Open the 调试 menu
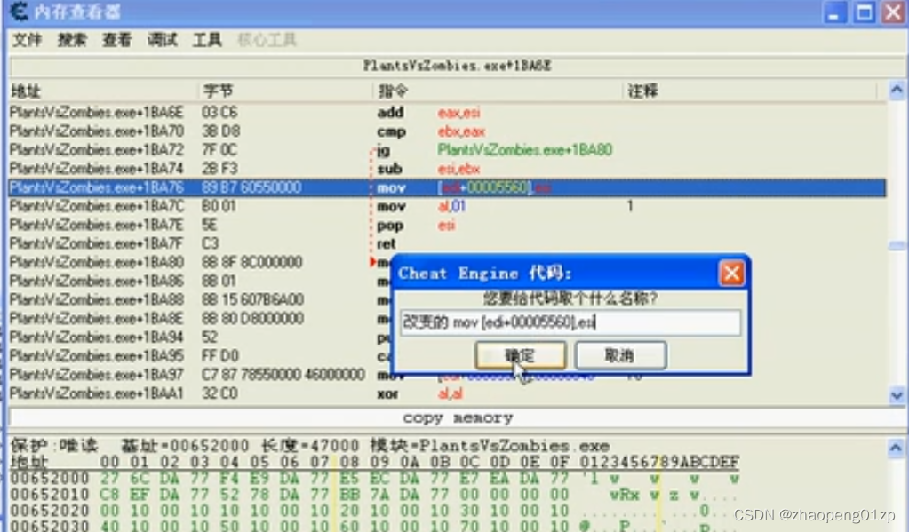Viewport: 909px width, 532px height. 163,40
